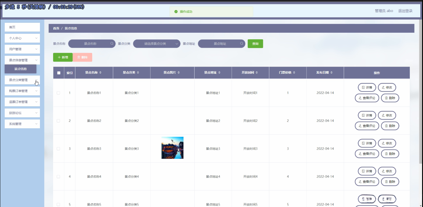Open 请选择景点分类 dropdown
The height and width of the screenshot is (207, 423).
(x=157, y=43)
